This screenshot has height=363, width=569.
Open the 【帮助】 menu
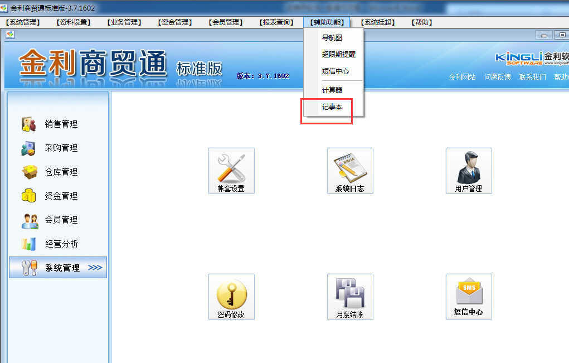[422, 22]
